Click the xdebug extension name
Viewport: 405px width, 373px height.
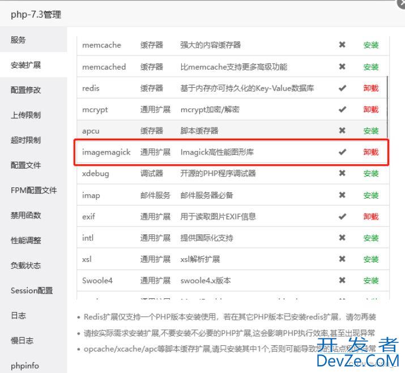click(x=96, y=174)
